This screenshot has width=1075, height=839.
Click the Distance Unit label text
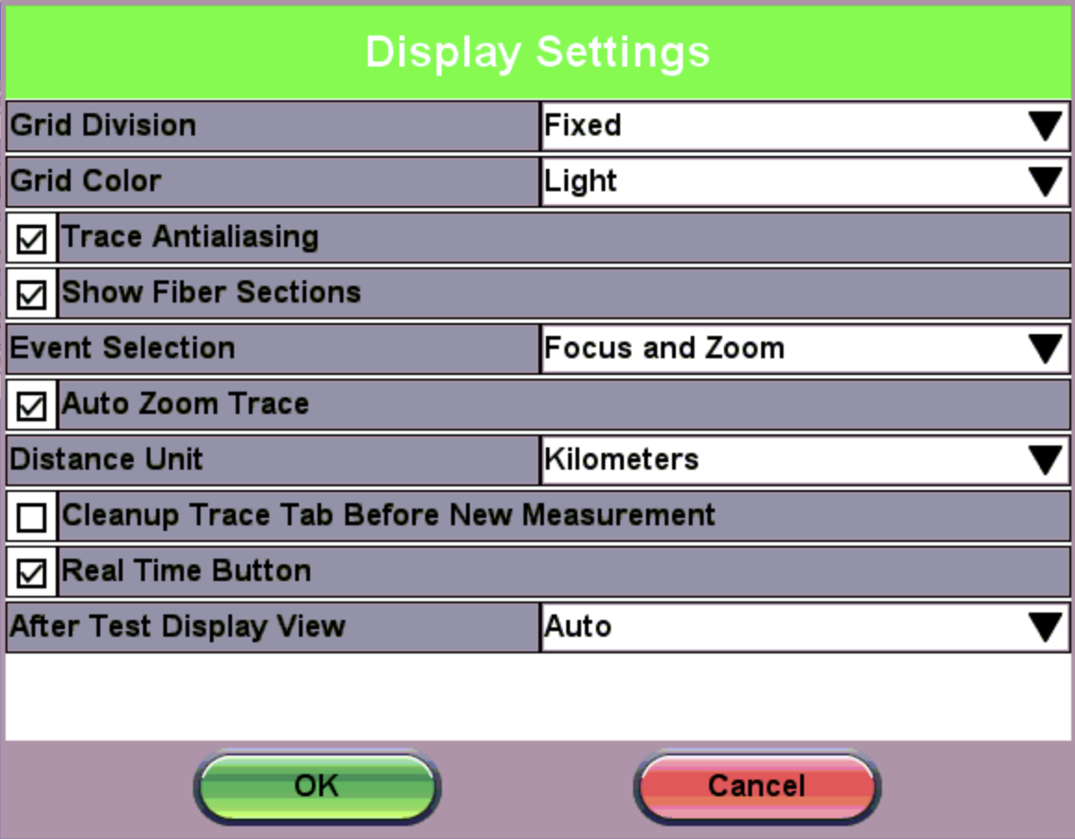[x=106, y=459]
